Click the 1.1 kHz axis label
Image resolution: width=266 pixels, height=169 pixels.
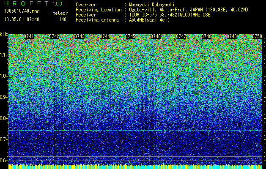4,55
